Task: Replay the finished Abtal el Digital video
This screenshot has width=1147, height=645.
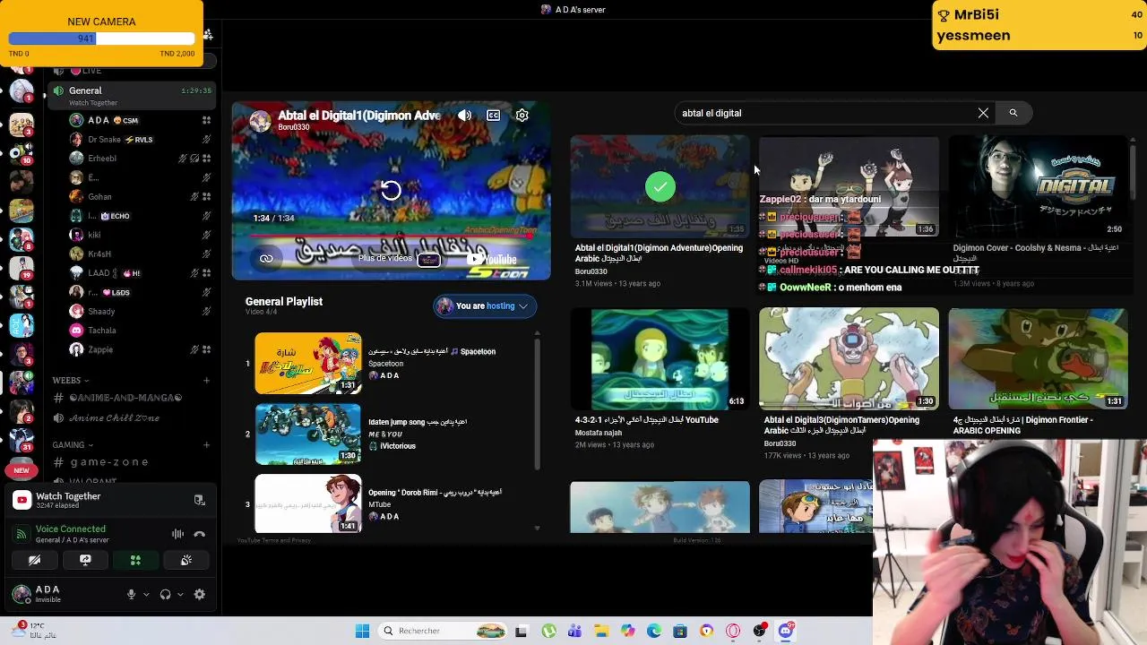Action: (x=391, y=190)
